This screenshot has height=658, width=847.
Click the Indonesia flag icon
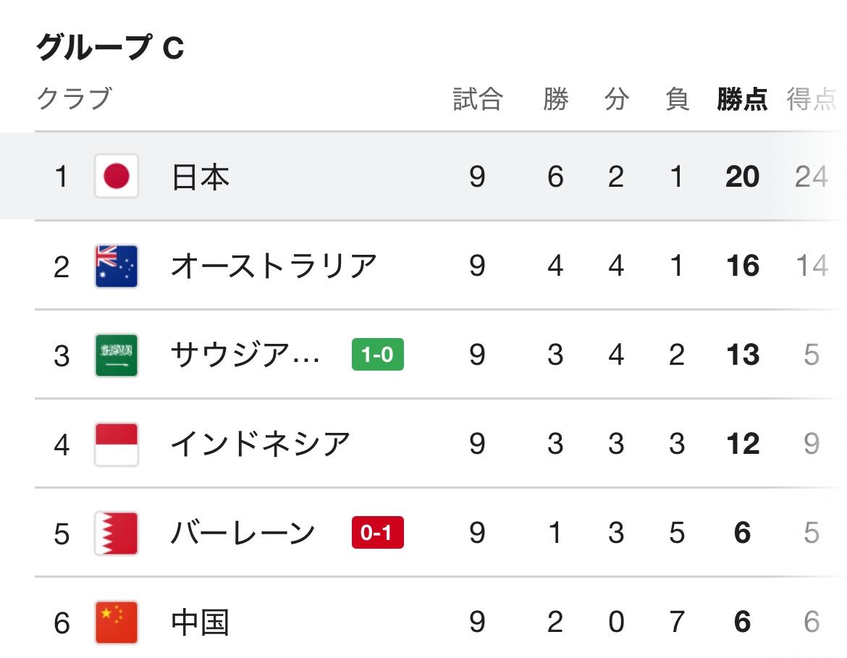pyautogui.click(x=116, y=444)
